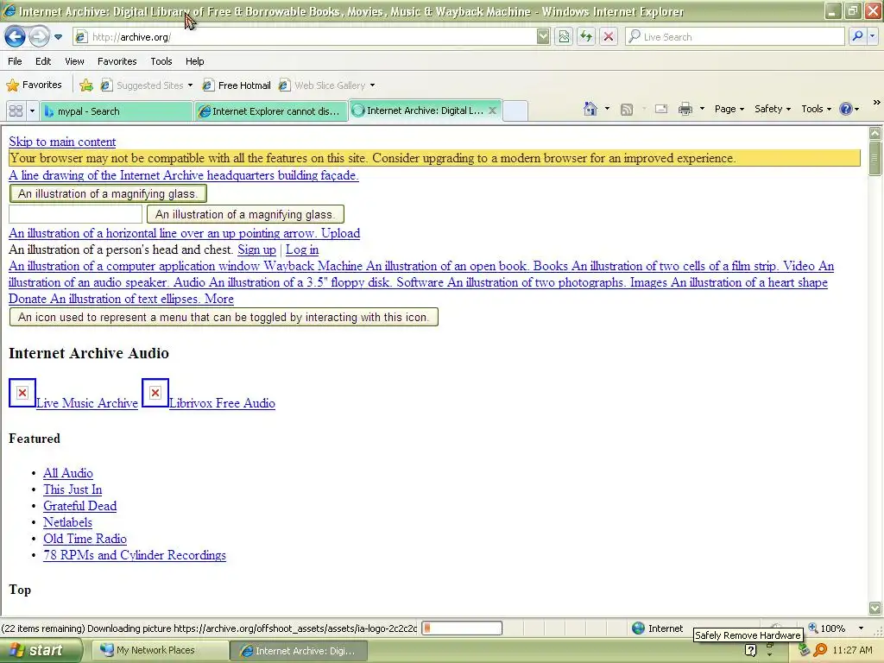This screenshot has height=663, width=884.
Task: Open the Edit menu
Action: [43, 61]
